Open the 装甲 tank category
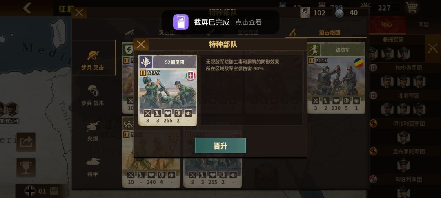This screenshot has width=441, height=198. (x=93, y=161)
